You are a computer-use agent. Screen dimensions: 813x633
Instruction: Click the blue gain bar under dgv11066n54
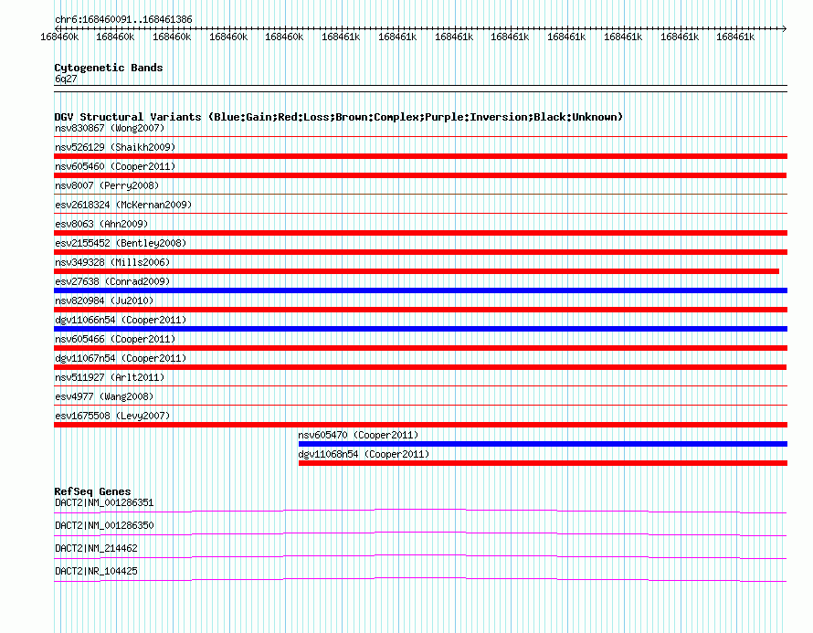pos(420,329)
